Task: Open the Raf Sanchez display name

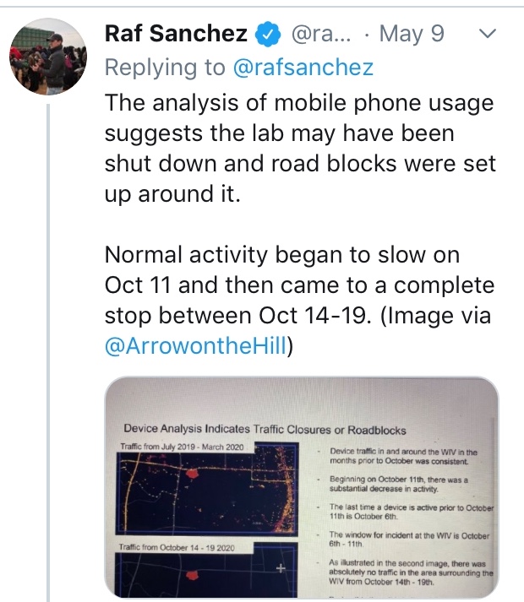Action: tap(176, 34)
